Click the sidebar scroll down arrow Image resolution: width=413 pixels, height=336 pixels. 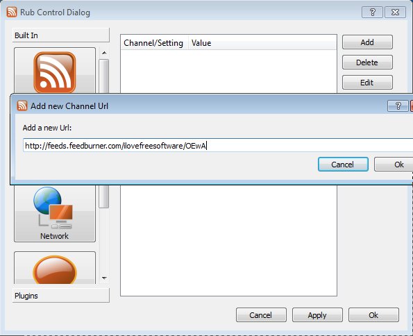pos(104,278)
